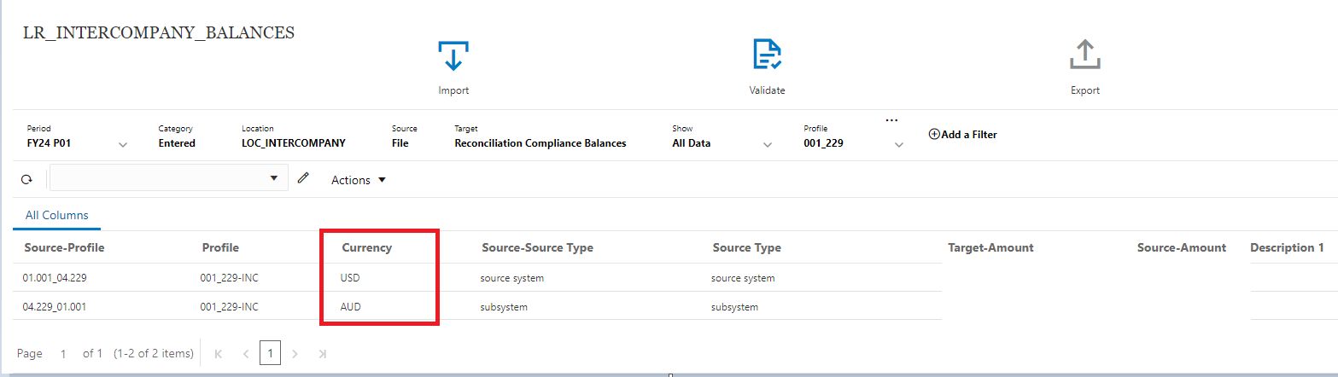Screen dimensions: 1338x377
Task: Expand the Period FY24 P01 dropdown
Action: tap(123, 145)
